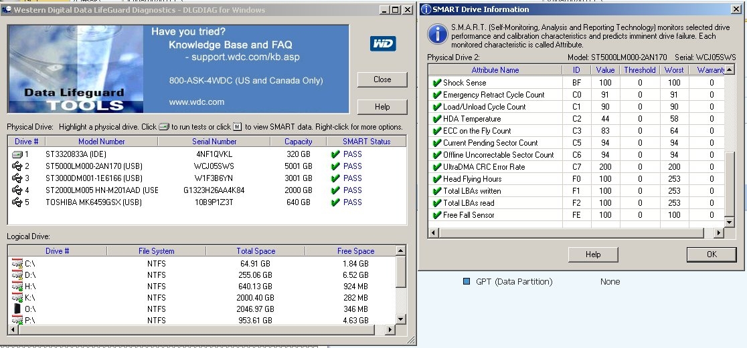Click the Attribute Name column header
The height and width of the screenshot is (348, 747).
495,70
